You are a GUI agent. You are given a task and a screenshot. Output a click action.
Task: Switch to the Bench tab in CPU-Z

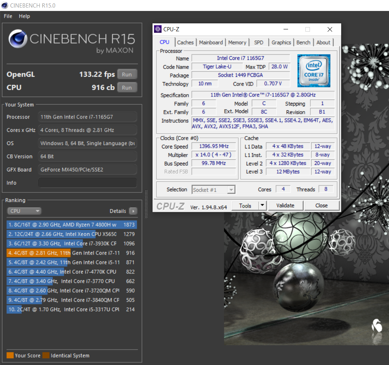click(303, 43)
